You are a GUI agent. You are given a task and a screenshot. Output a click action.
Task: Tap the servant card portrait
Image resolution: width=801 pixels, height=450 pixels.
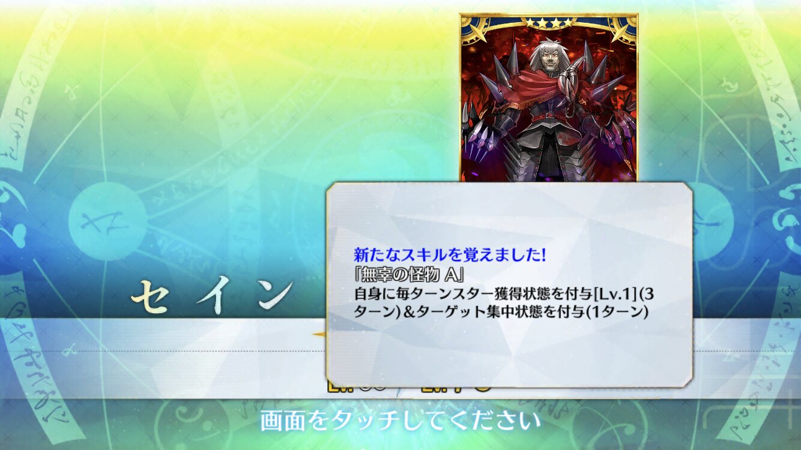[548, 98]
